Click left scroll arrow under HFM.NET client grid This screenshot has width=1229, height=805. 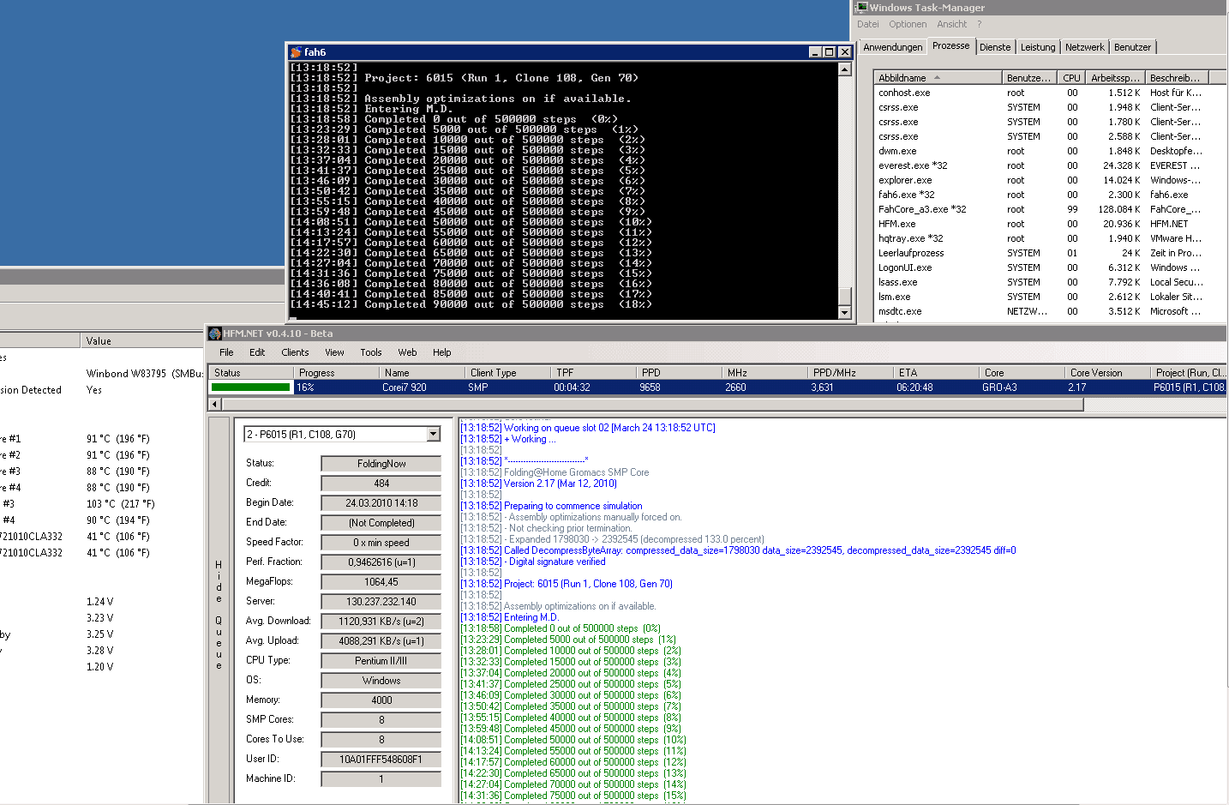point(214,403)
